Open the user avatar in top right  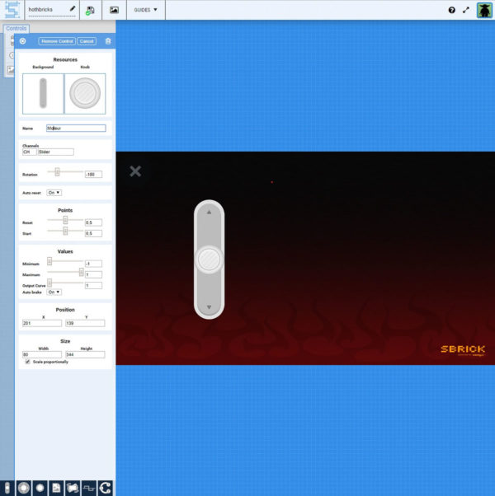(x=484, y=10)
